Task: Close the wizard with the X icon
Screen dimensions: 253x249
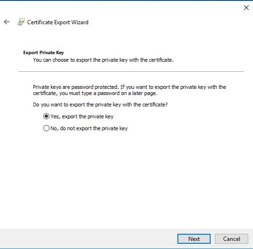Action: [246, 8]
